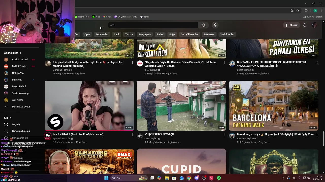Select the Canlı filter chip
Image resolution: width=325 pixels, height=182 pixels.
click(117, 34)
